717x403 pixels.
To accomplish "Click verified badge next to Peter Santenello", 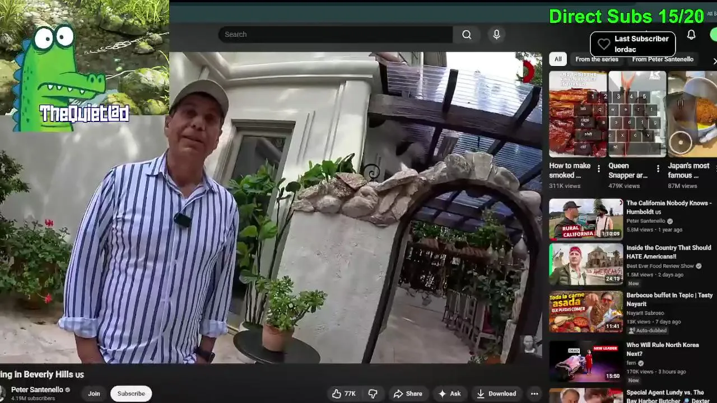I will [68, 390].
